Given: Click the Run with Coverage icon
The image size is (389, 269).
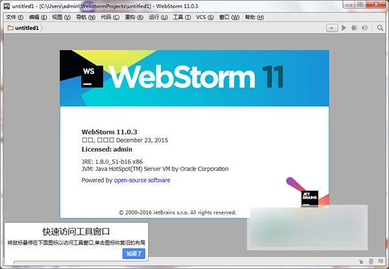Looking at the screenshot, I should (x=364, y=28).
